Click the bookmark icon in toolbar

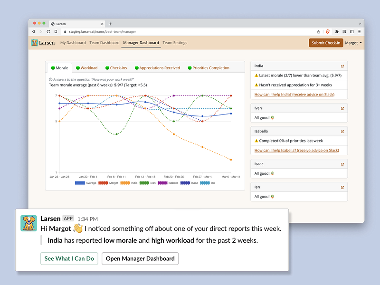click(56, 31)
